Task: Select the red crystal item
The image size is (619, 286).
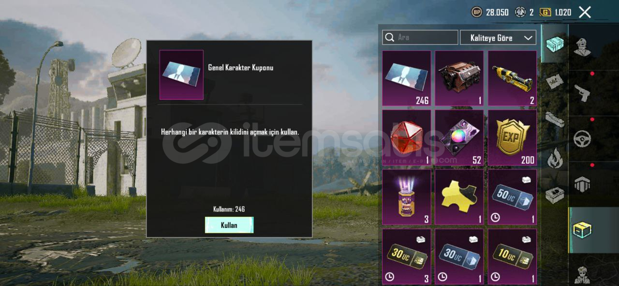Action: pos(406,137)
